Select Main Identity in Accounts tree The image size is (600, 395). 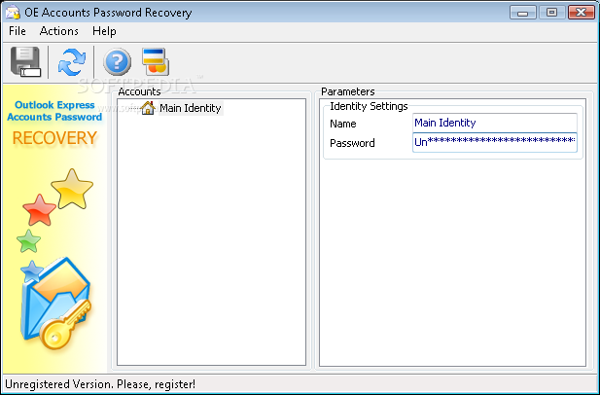[x=191, y=108]
